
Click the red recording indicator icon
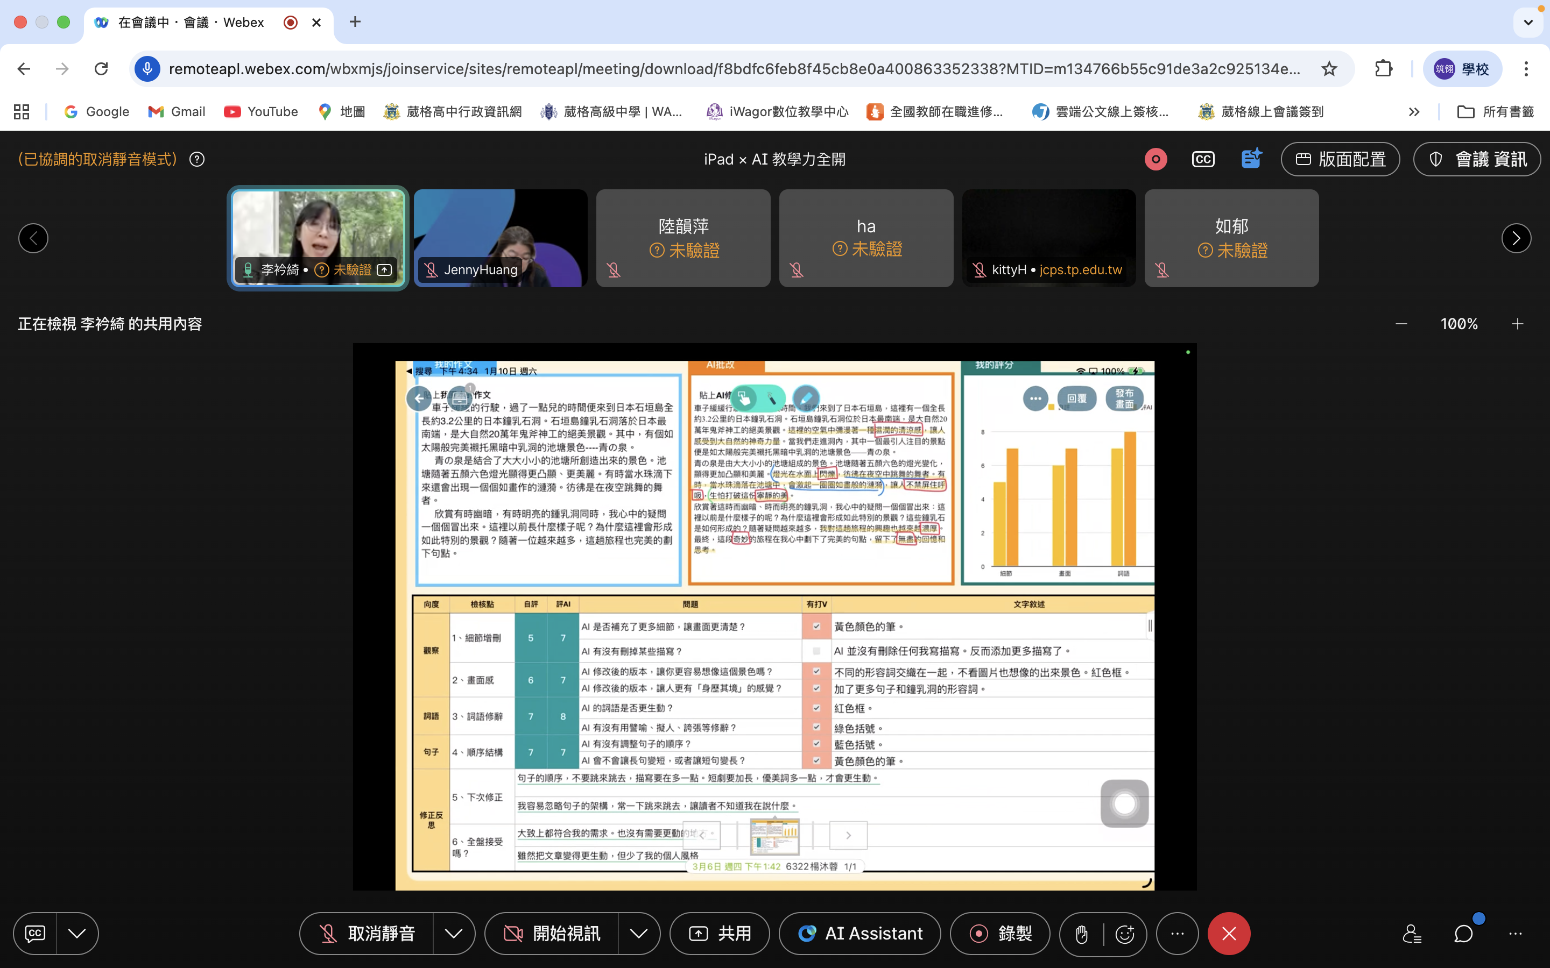[1156, 159]
